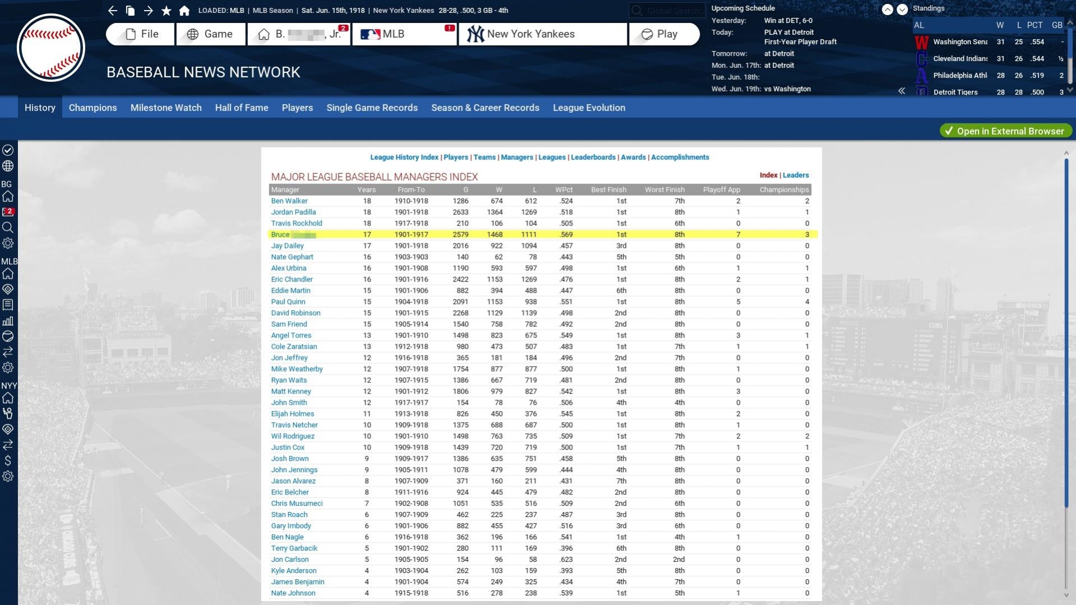Follow the Awards link

tap(633, 158)
